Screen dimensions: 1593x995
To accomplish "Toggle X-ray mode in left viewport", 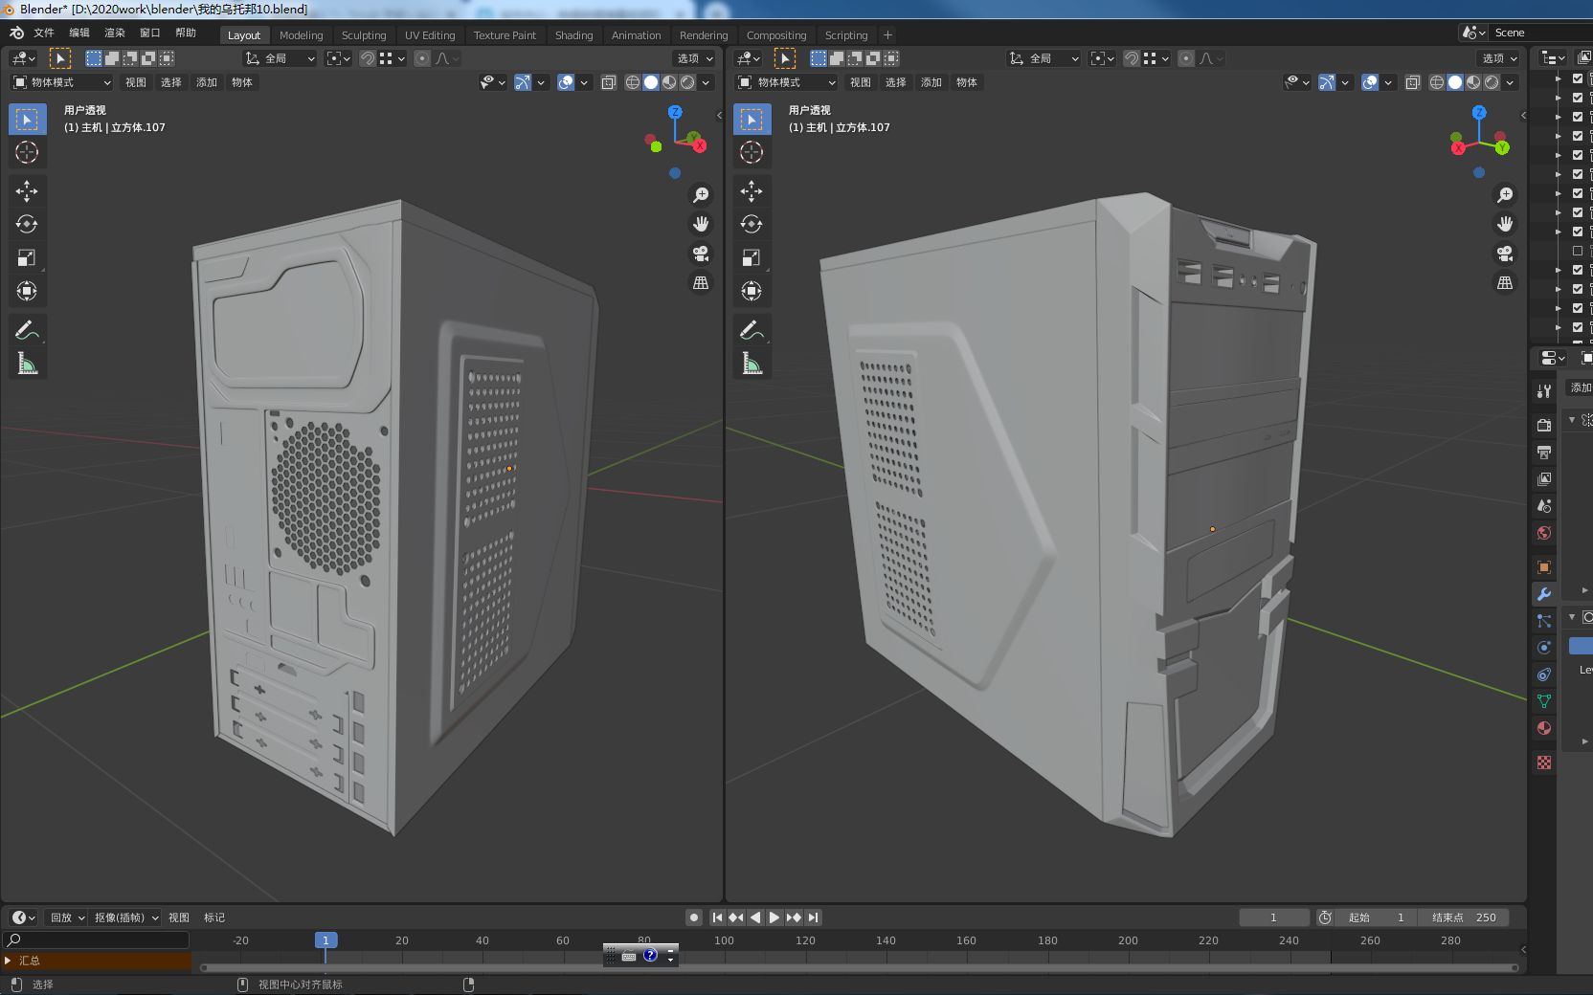I will [609, 82].
